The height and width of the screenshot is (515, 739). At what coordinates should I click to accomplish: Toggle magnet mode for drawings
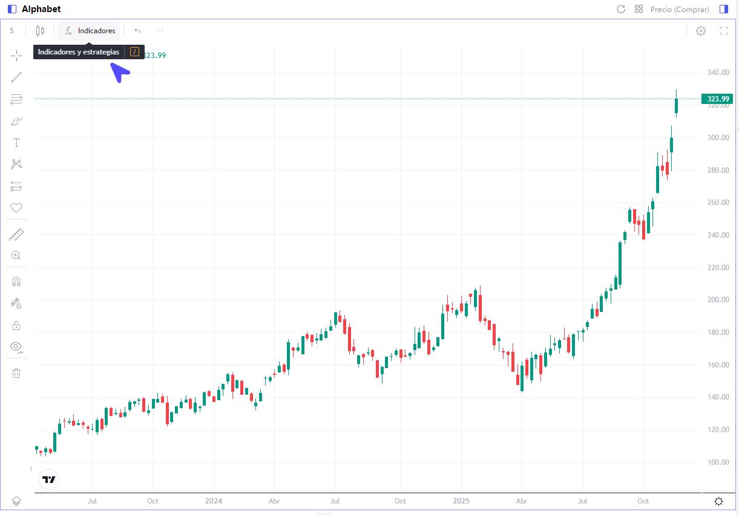16,282
